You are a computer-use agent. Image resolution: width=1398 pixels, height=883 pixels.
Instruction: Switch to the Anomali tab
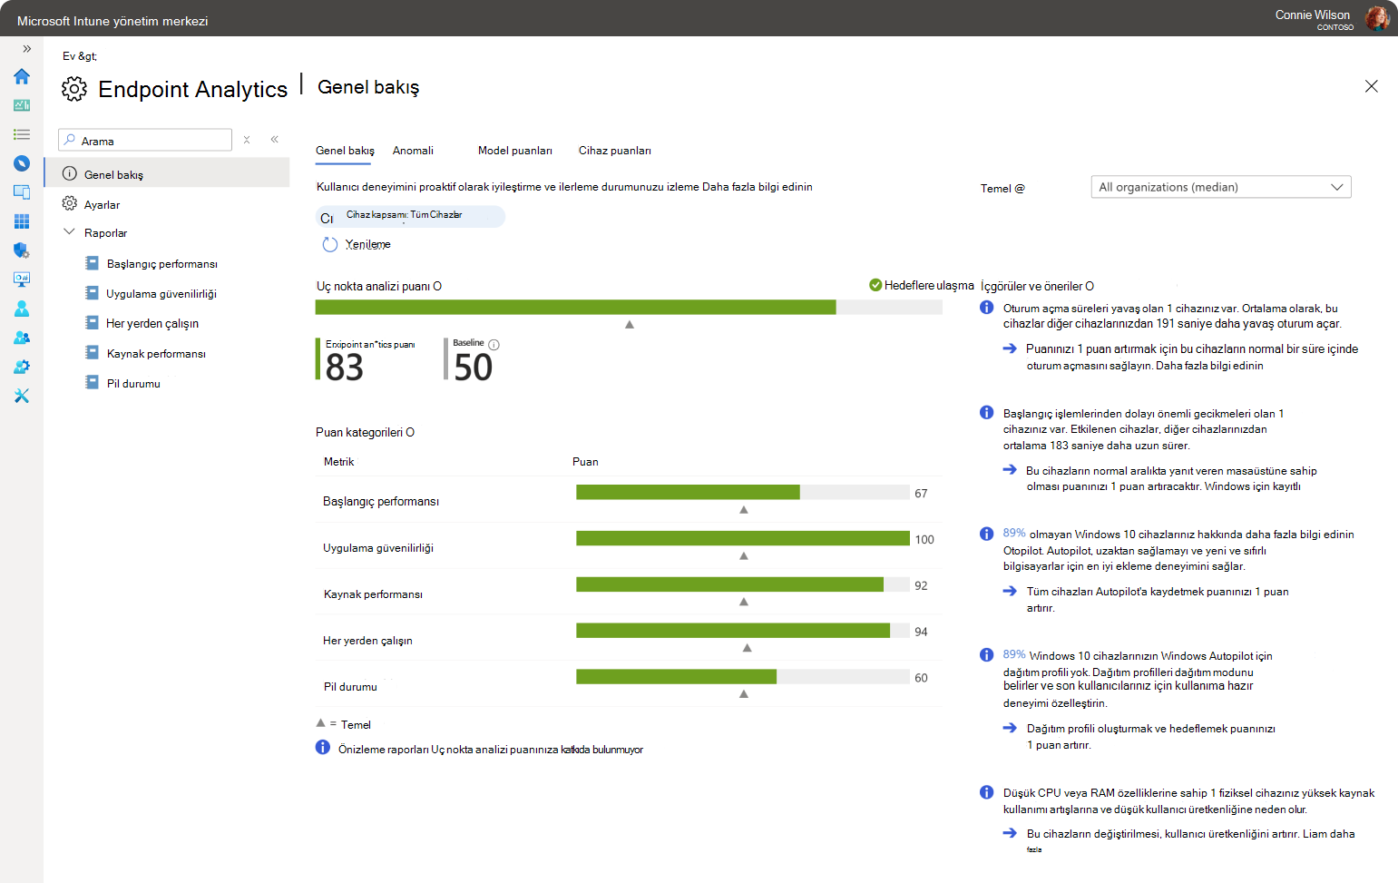[x=413, y=151]
